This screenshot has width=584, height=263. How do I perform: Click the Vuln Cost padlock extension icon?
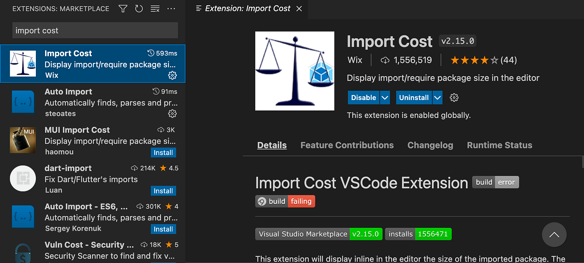coord(23,253)
